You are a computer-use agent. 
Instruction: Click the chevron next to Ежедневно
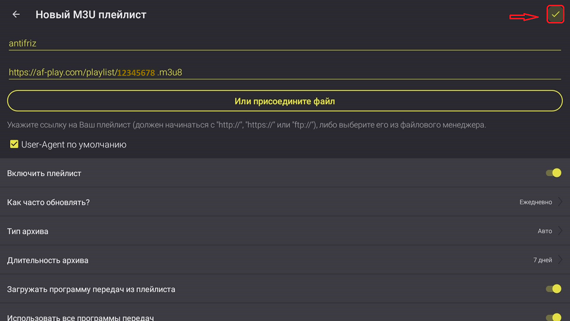[x=560, y=202]
